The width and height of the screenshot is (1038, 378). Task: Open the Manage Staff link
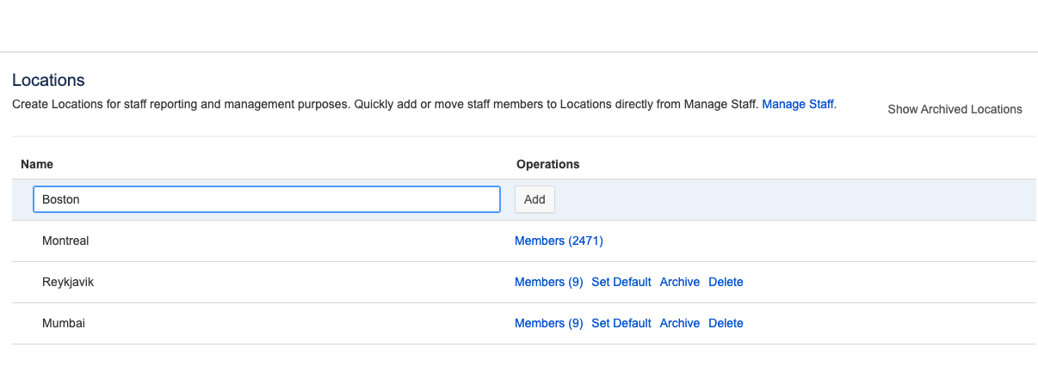tap(798, 105)
